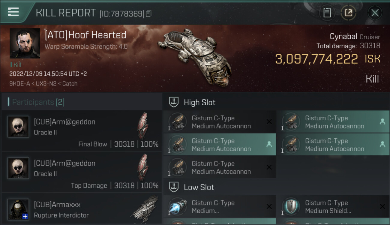Click the High Slot section icon
This screenshot has height=225, width=390.
tap(174, 102)
